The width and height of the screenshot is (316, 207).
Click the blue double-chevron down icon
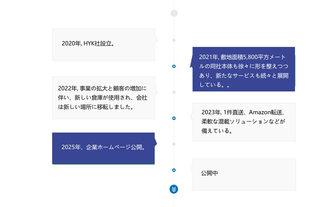(x=174, y=189)
